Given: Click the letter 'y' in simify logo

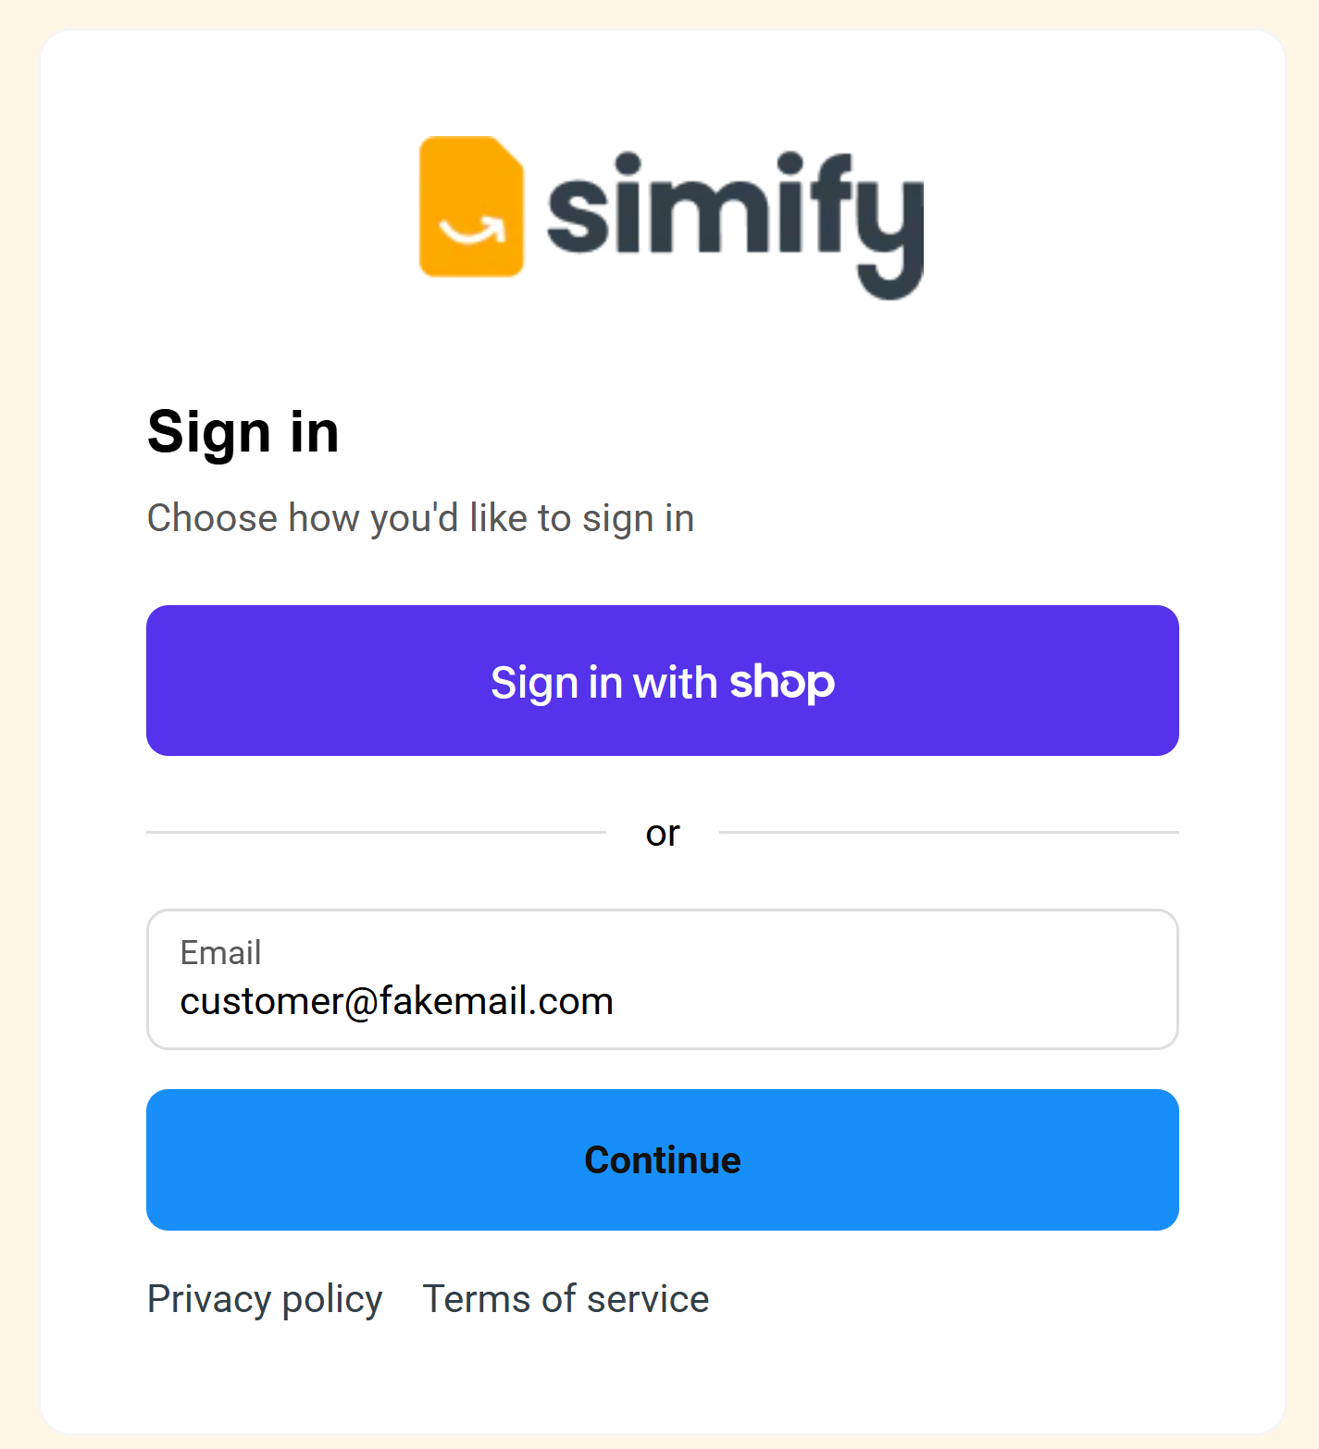Looking at the screenshot, I should click(x=889, y=227).
